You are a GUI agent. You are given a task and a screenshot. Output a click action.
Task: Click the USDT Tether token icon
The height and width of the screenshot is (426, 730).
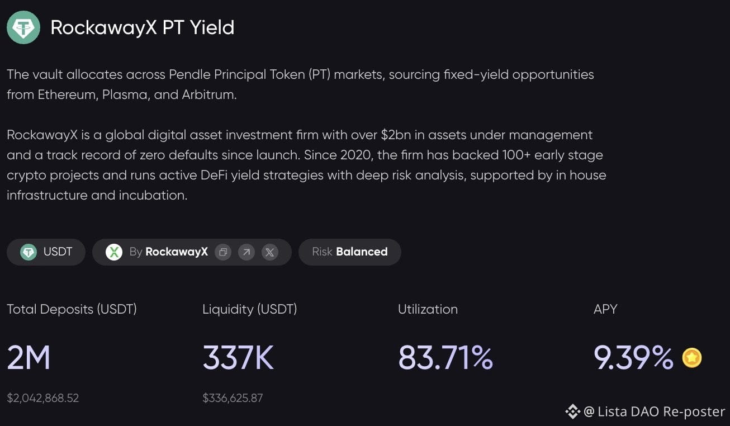click(29, 252)
